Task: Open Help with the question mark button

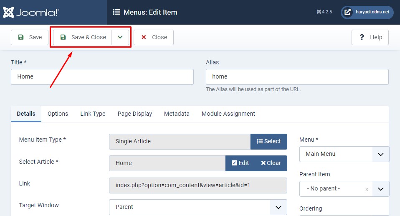Action: [370, 37]
